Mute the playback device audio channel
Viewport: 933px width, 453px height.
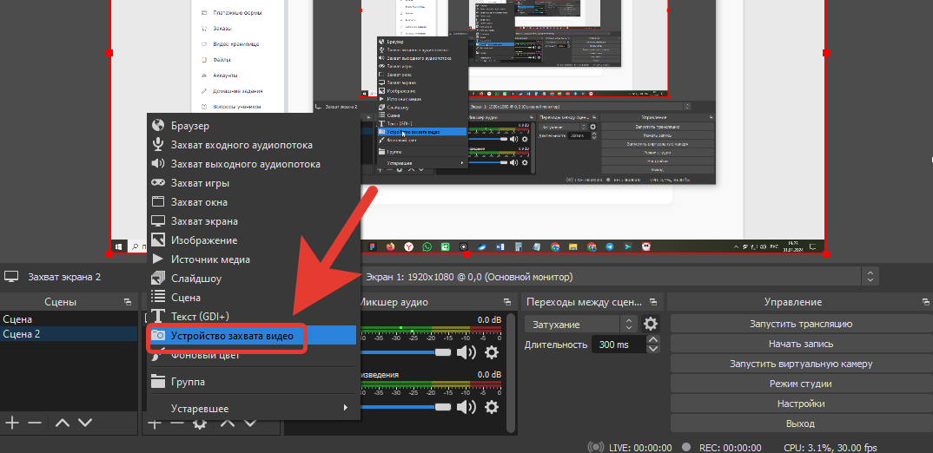tap(467, 407)
